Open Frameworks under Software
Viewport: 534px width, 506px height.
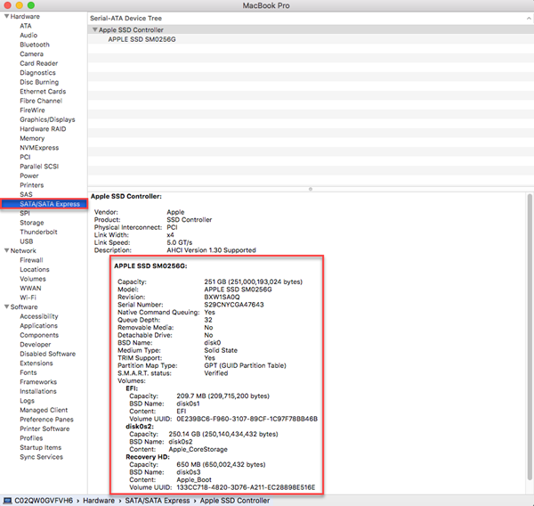pos(38,382)
